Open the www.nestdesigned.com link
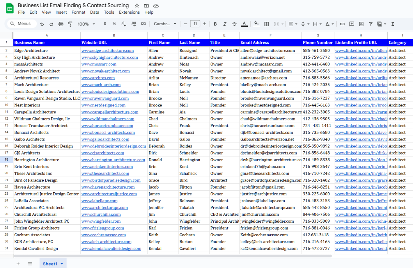Viewport: 413px width, 268px height. 103,105
